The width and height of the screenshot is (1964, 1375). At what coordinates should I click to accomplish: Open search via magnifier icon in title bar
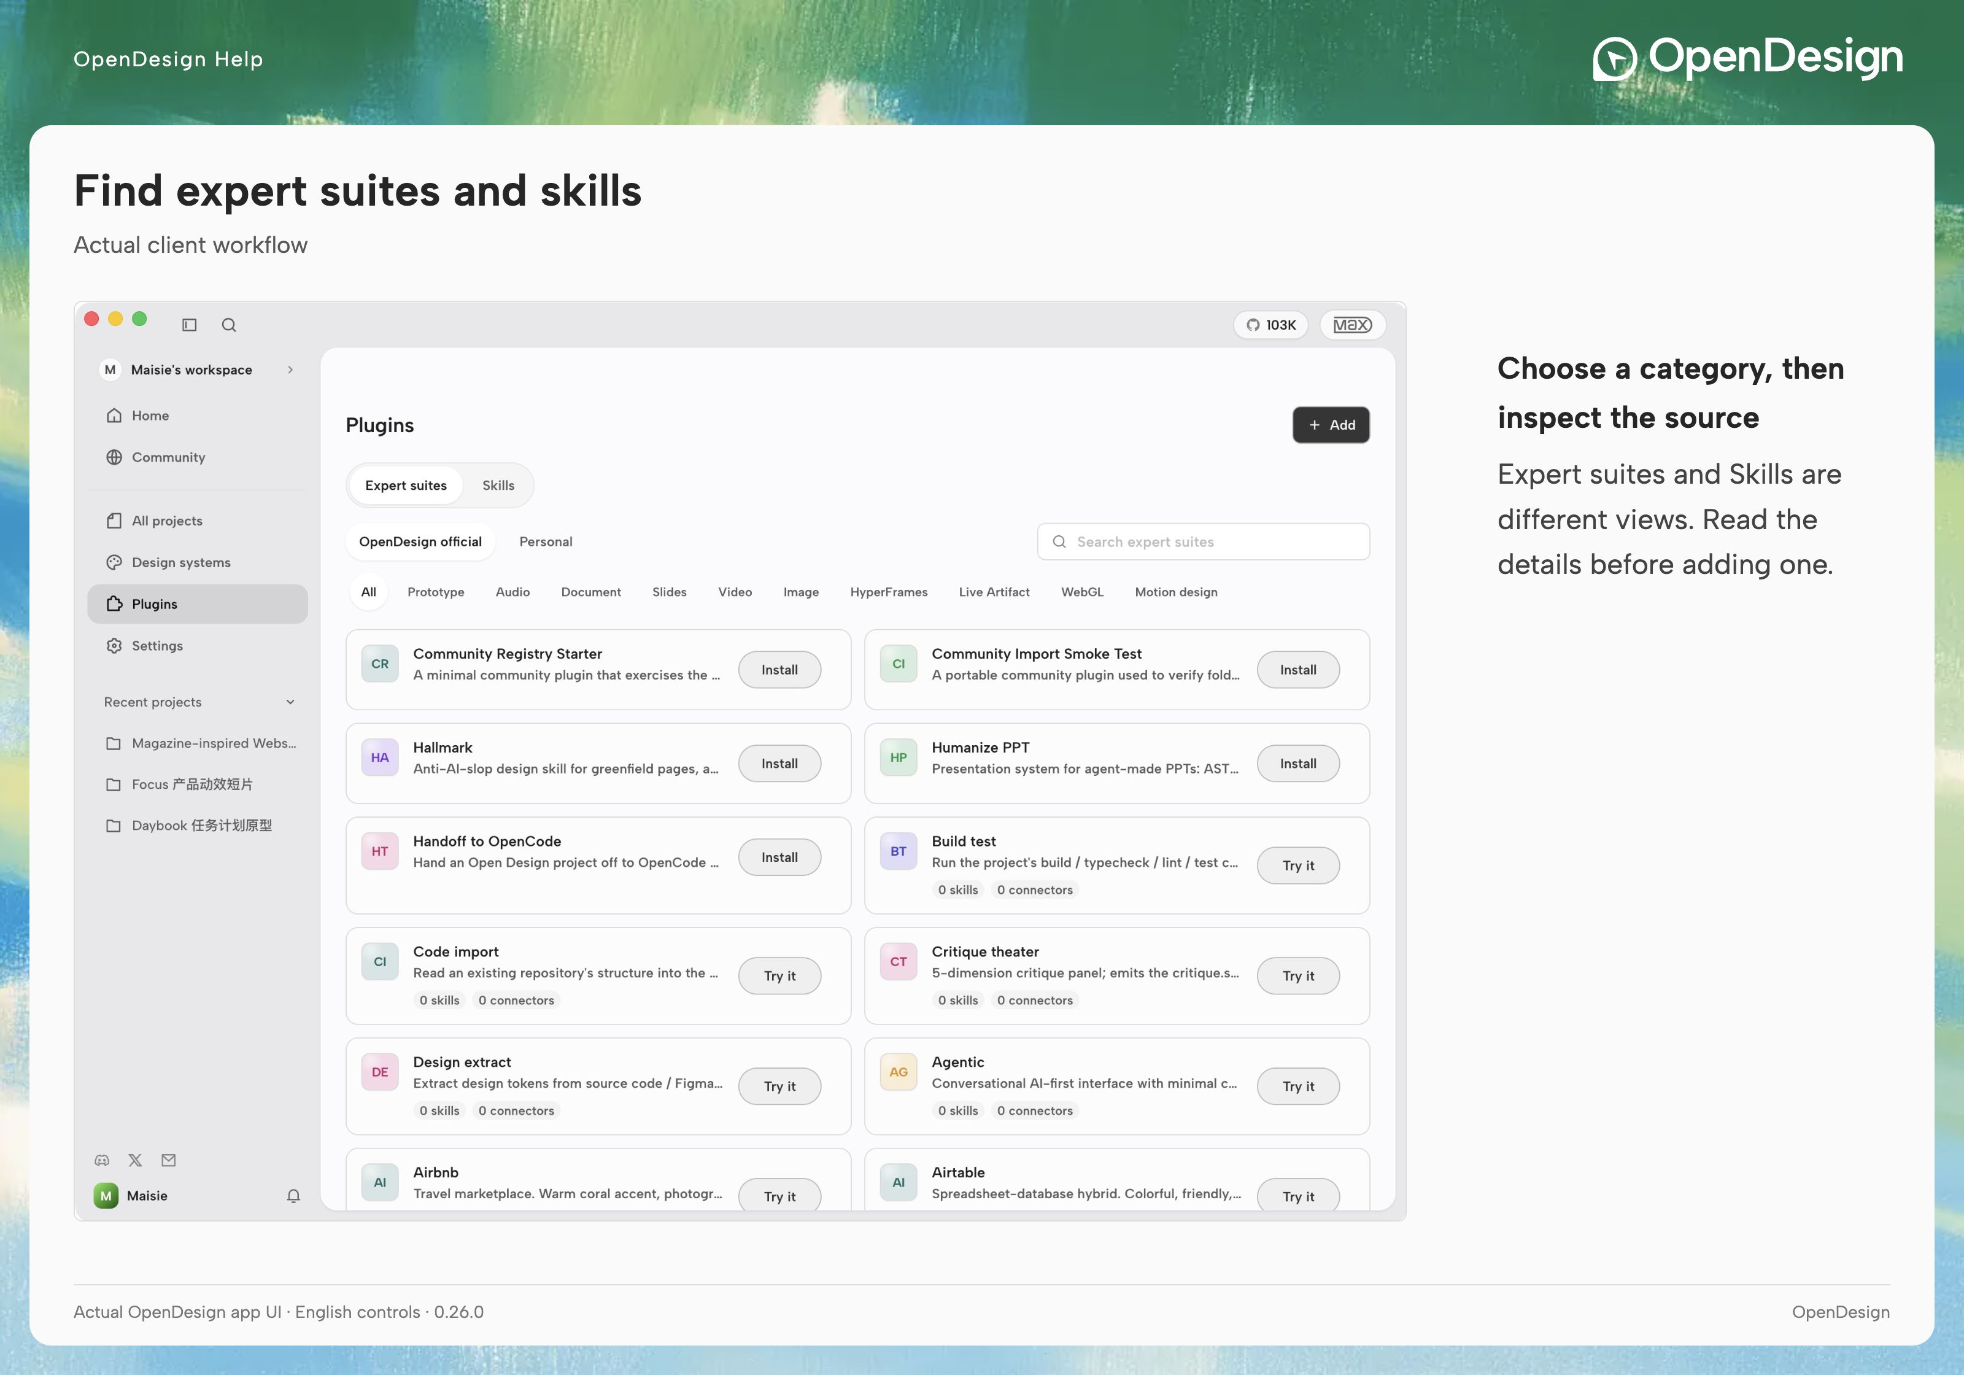228,325
